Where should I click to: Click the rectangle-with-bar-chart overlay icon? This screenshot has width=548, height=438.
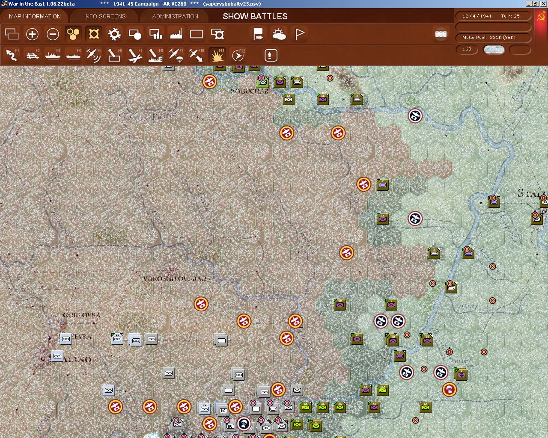(155, 34)
